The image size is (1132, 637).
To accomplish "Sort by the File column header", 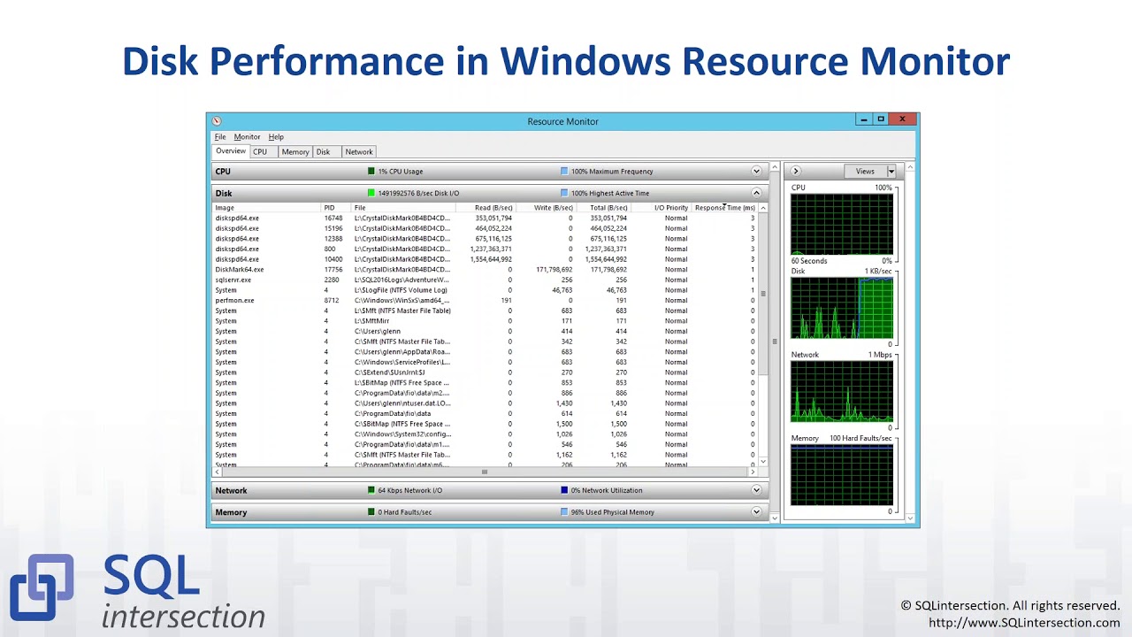I will point(403,208).
